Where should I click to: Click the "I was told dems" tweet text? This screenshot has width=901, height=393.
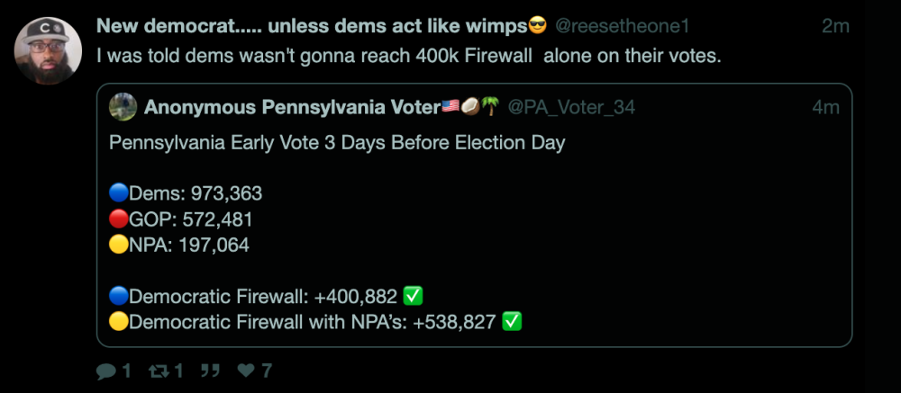(408, 55)
